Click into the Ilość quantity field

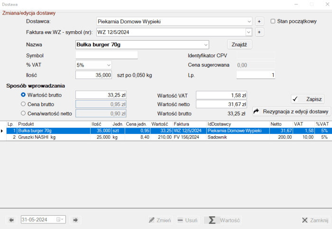tap(94, 75)
